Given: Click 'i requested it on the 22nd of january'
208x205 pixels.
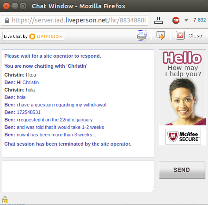Looking at the screenshot, I should pos(55,120).
